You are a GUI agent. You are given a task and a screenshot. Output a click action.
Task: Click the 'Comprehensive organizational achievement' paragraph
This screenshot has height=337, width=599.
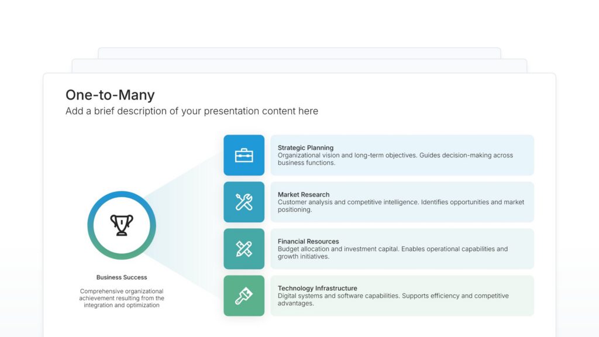pyautogui.click(x=122, y=298)
